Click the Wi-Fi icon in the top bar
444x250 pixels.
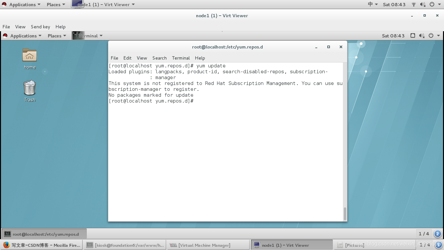tap(413, 4)
